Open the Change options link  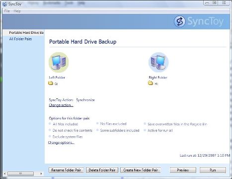[x=61, y=143]
